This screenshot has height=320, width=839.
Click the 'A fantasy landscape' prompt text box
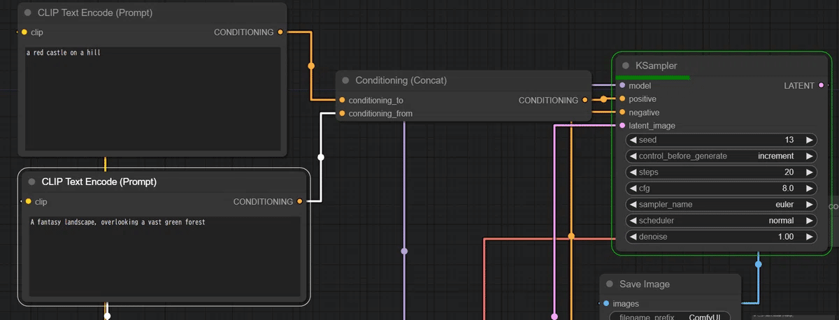[164, 256]
